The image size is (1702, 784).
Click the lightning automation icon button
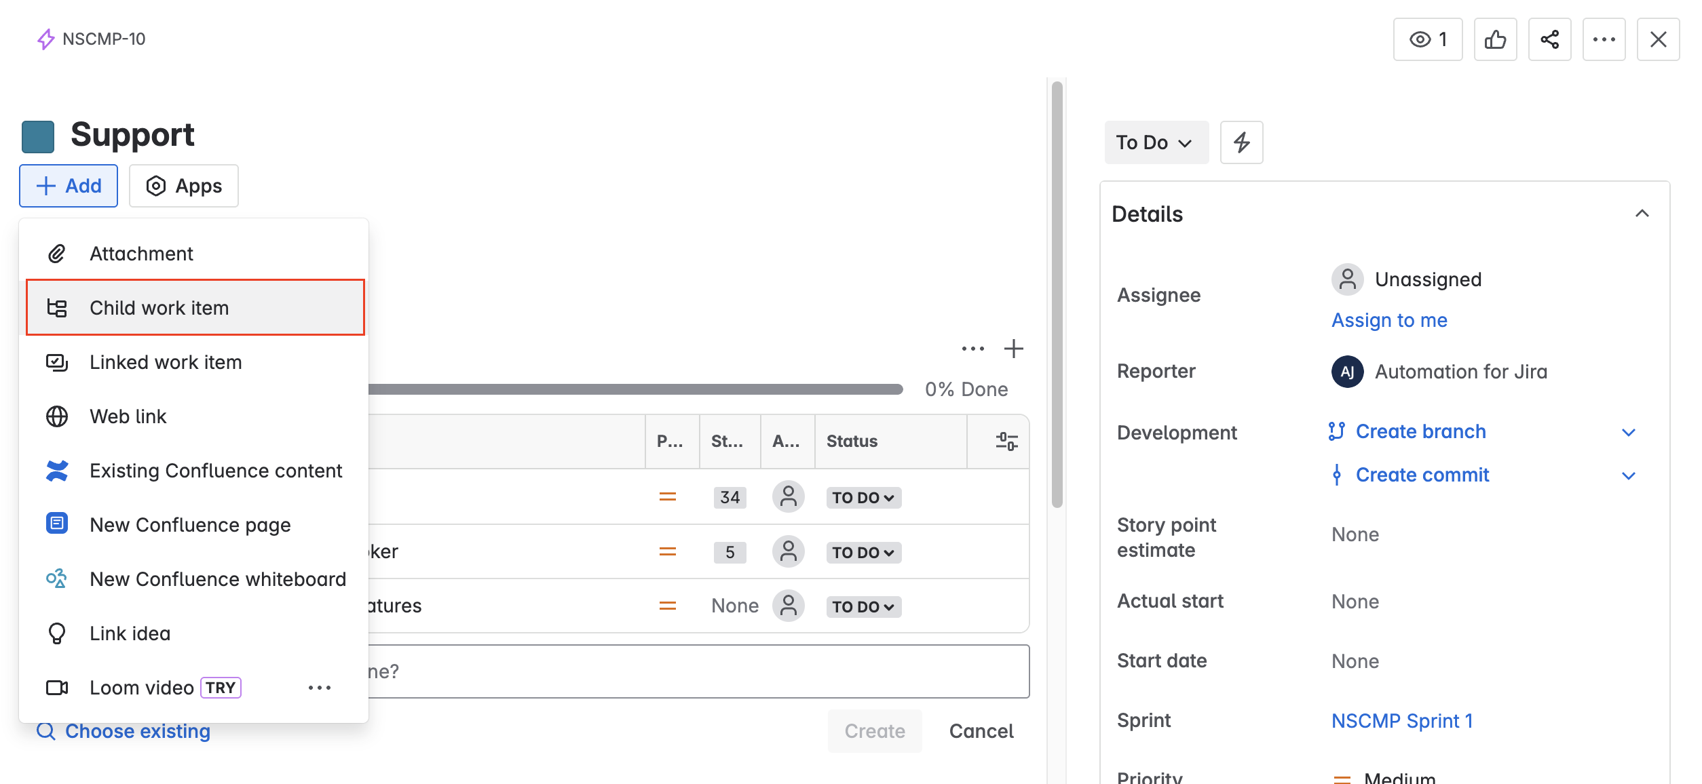tap(1241, 142)
